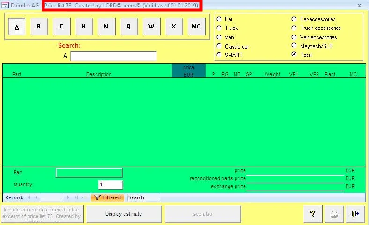Click the Plant column header
The width and height of the screenshot is (369, 225).
click(x=330, y=74)
